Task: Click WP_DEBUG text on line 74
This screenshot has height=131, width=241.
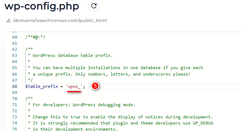Action: 203,123
